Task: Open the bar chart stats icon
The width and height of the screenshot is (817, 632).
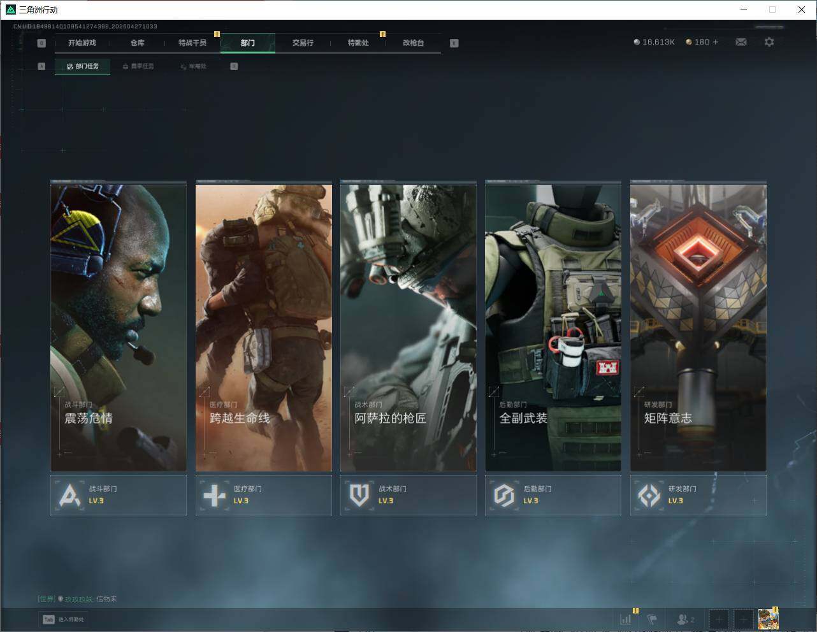Action: pos(626,619)
